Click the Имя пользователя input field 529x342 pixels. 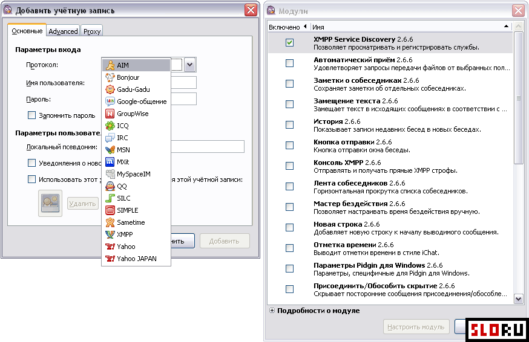[183, 83]
